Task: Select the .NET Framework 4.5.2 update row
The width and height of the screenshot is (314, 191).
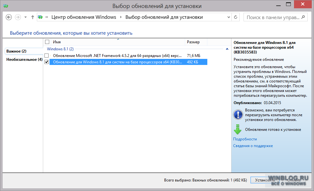Action: (128, 56)
